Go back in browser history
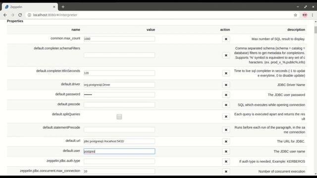The image size is (317, 178). pos(5,15)
